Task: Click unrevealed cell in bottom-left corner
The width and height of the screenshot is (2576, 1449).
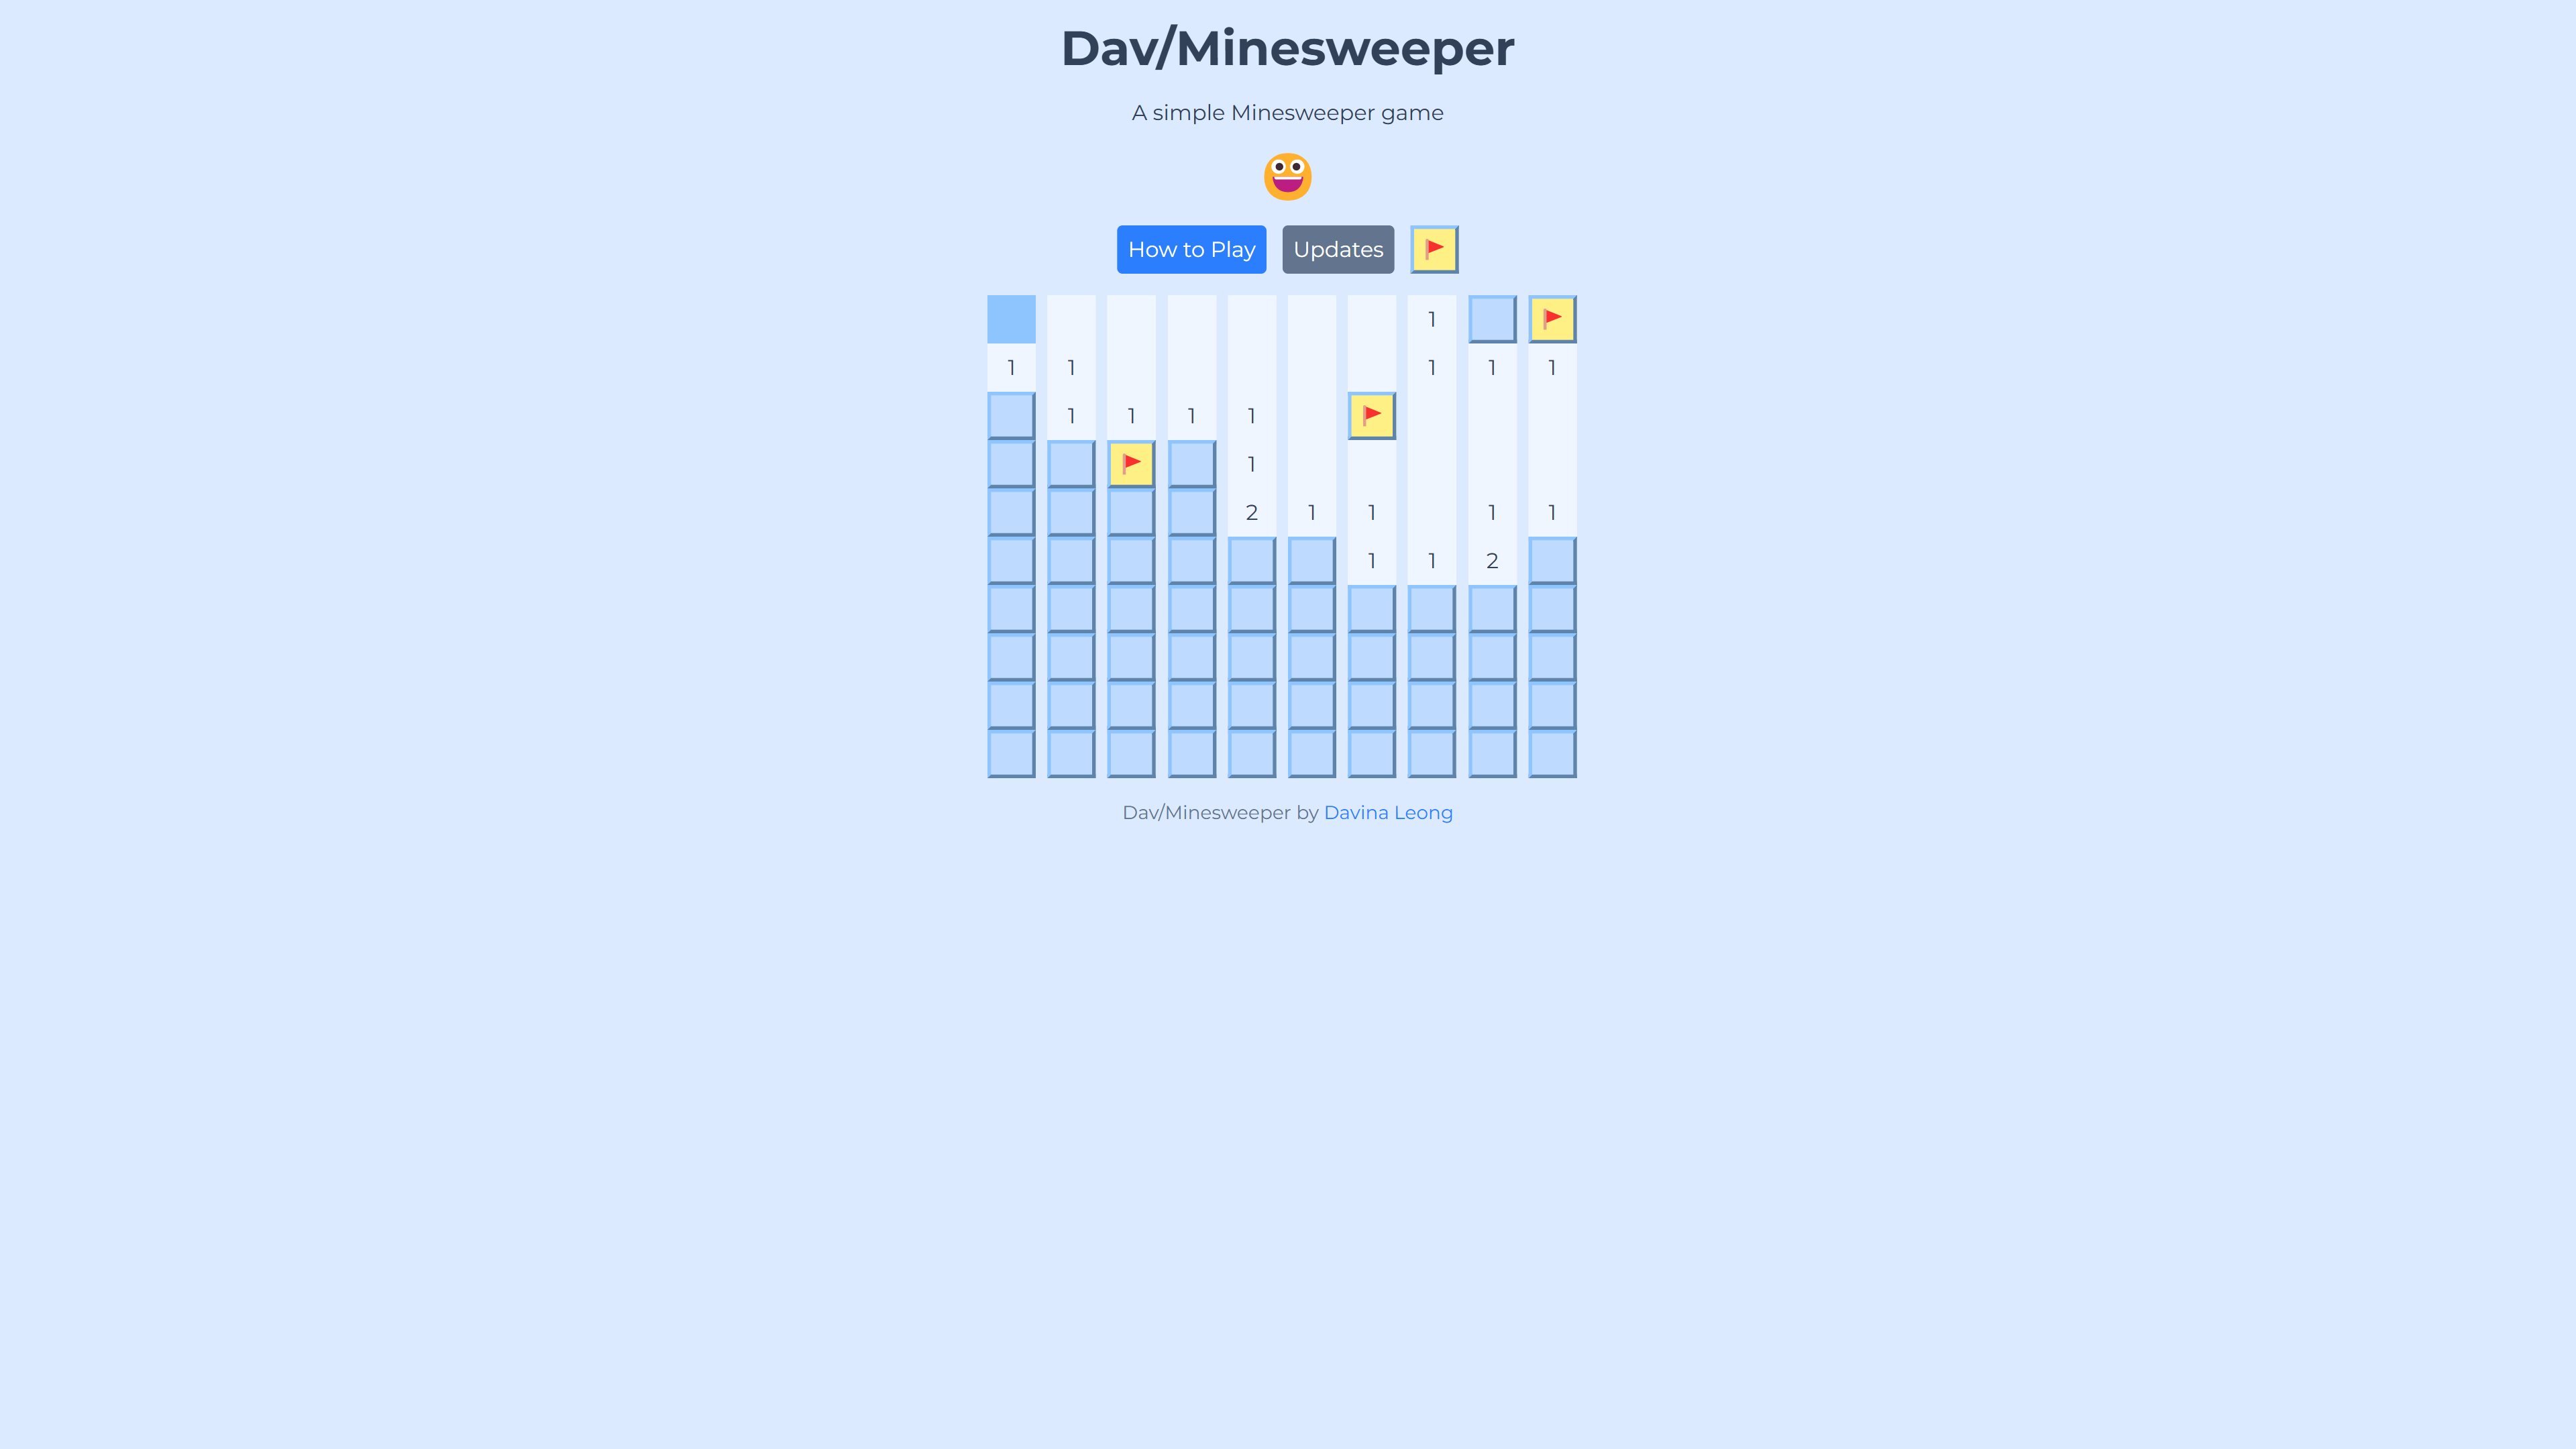Action: point(1010,752)
